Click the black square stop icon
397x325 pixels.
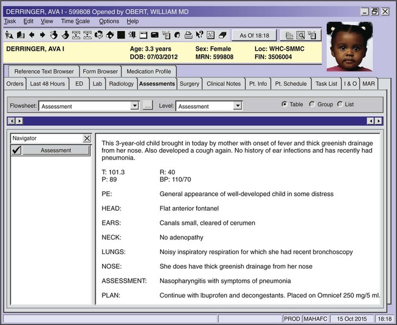click(121, 35)
